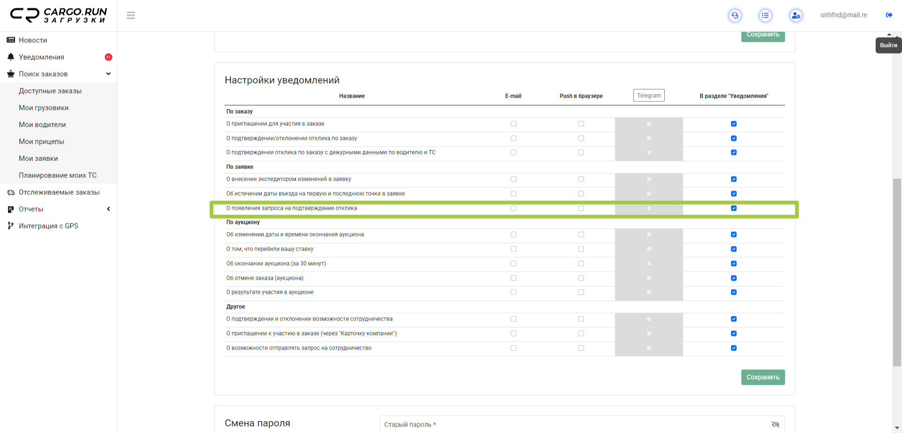Viewport: 902px width, 433px height.
Task: Click the bell icon beside Уведомления
Action: (x=11, y=57)
